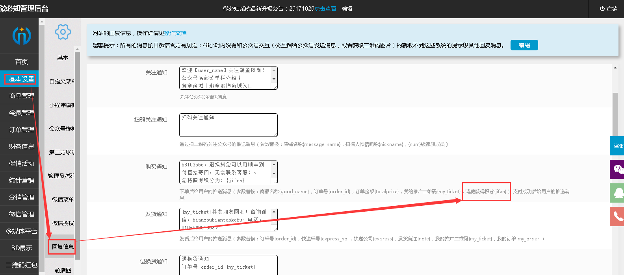Click 编辑 next to the announcement
The image size is (624, 275).
347,9
